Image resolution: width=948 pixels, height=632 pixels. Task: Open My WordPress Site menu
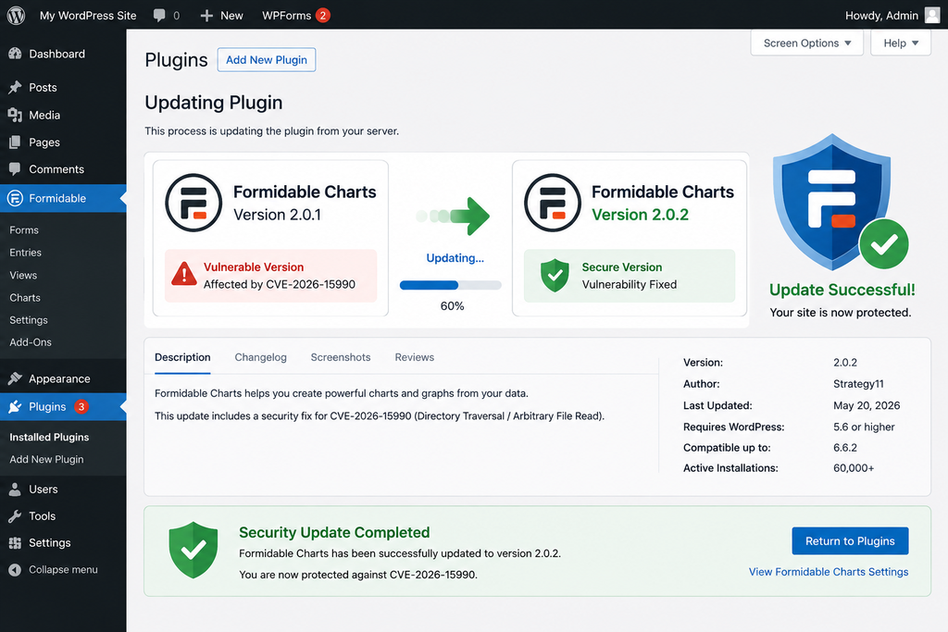[88, 16]
